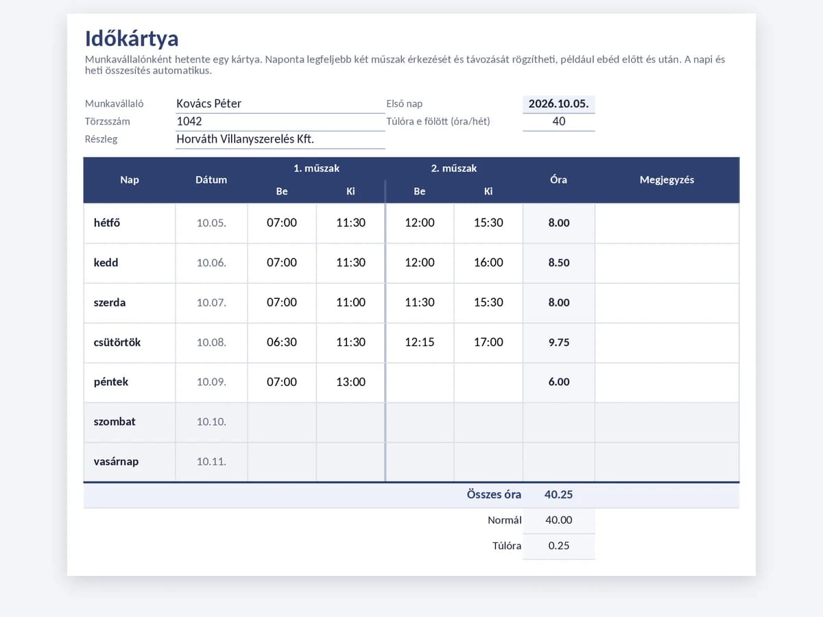Click the Megjegyzés column header

(667, 180)
